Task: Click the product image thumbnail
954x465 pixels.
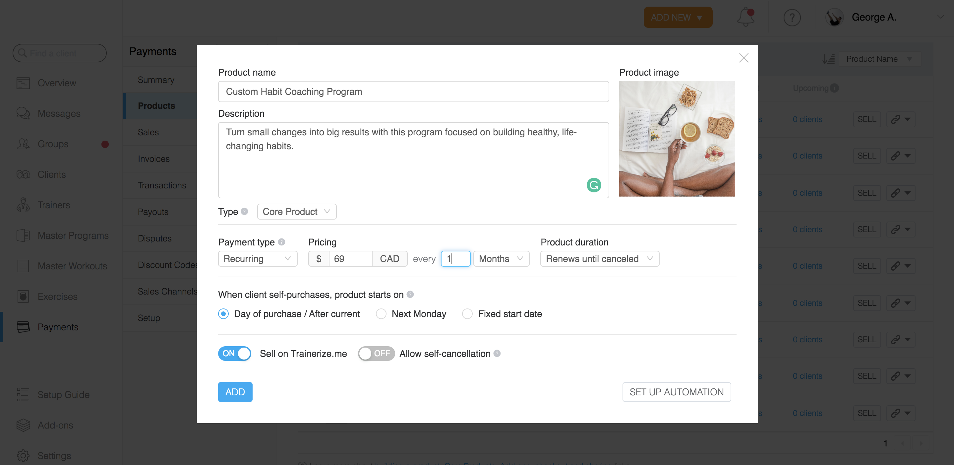Action: [677, 139]
